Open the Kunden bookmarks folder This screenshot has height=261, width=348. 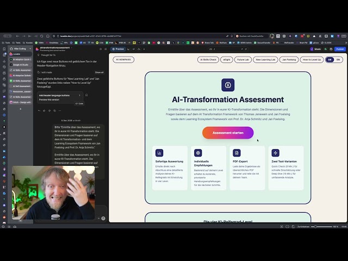pyautogui.click(x=28, y=42)
